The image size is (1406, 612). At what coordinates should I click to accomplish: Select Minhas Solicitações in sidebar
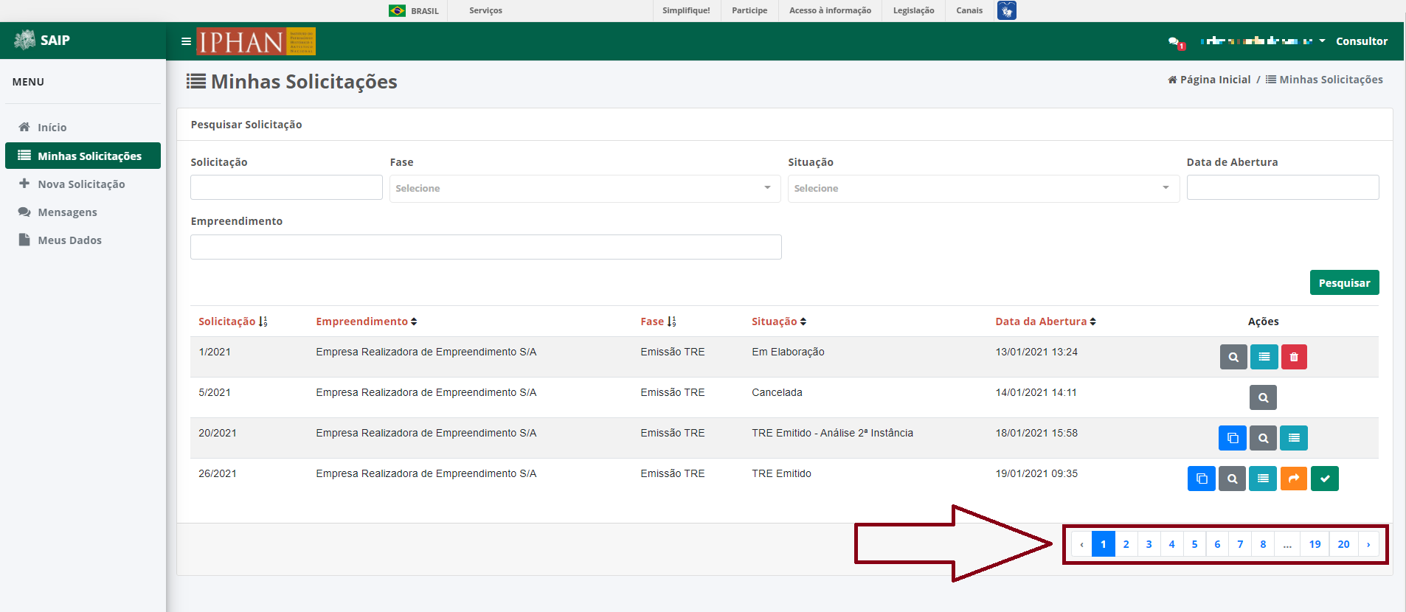click(83, 156)
